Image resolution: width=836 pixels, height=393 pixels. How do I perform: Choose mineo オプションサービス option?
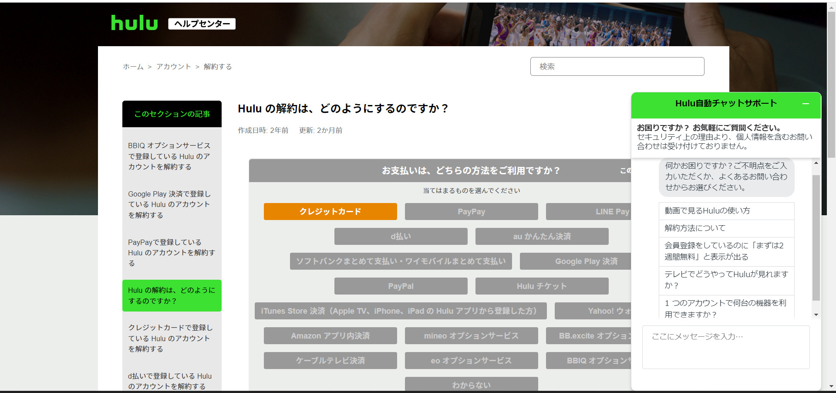[x=471, y=335]
